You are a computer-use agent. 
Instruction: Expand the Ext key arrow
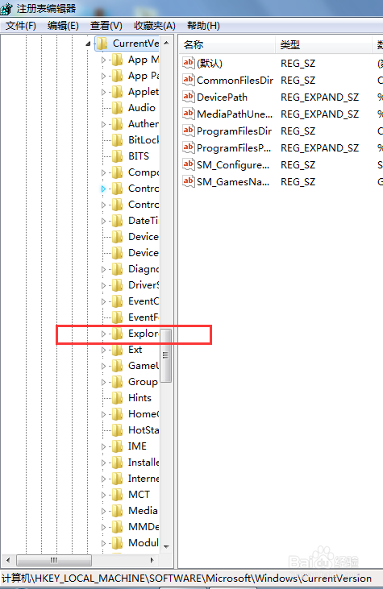click(x=103, y=350)
